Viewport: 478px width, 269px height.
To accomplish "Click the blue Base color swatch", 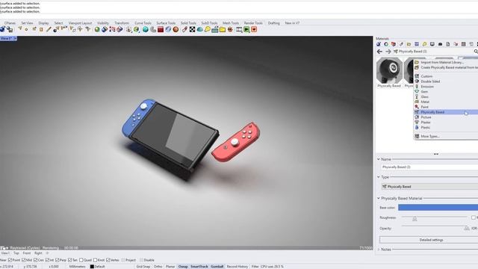I will (438, 208).
